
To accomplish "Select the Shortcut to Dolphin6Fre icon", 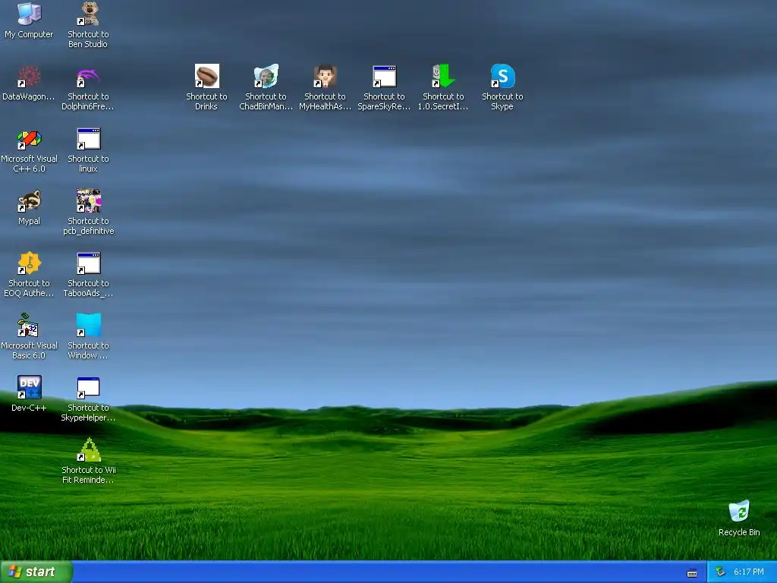I will (x=88, y=77).
